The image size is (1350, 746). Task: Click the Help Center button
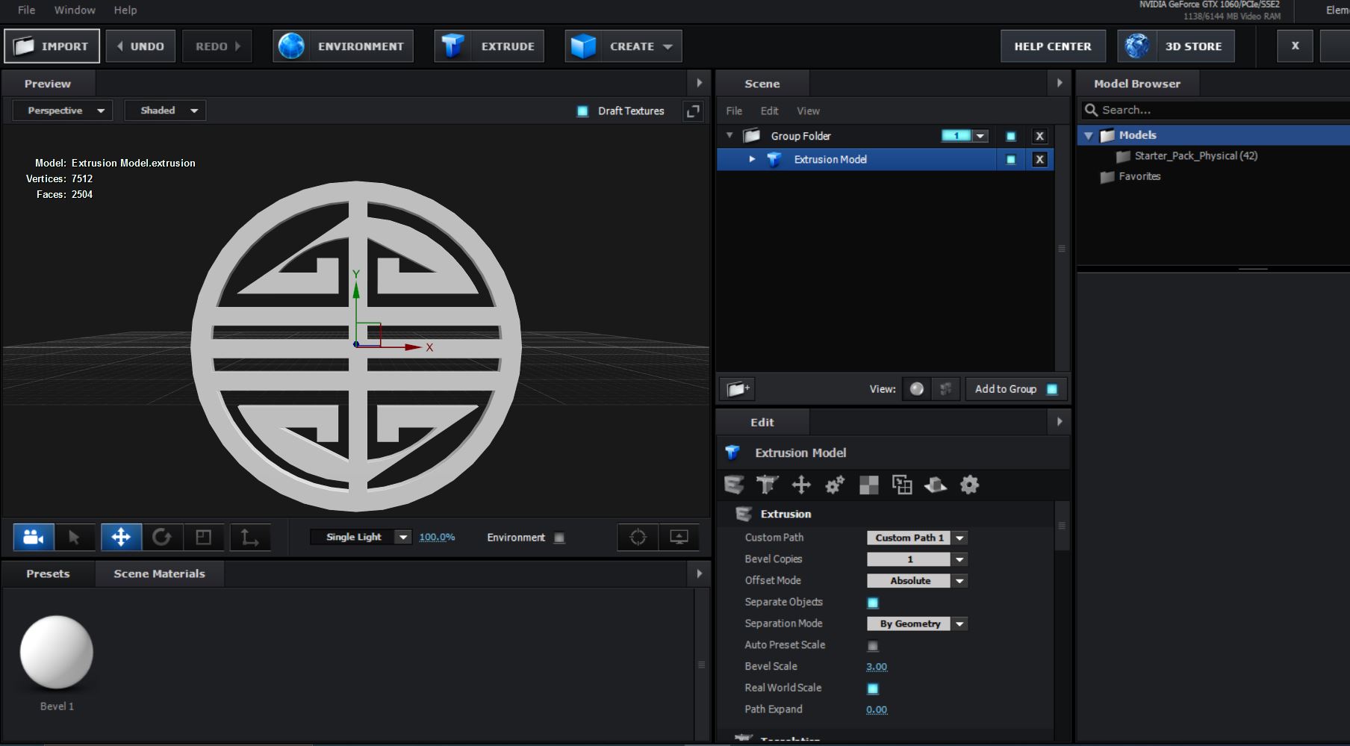1052,46
